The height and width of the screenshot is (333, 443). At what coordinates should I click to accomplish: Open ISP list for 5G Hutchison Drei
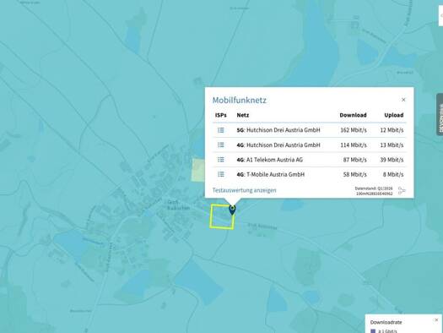[x=220, y=130]
